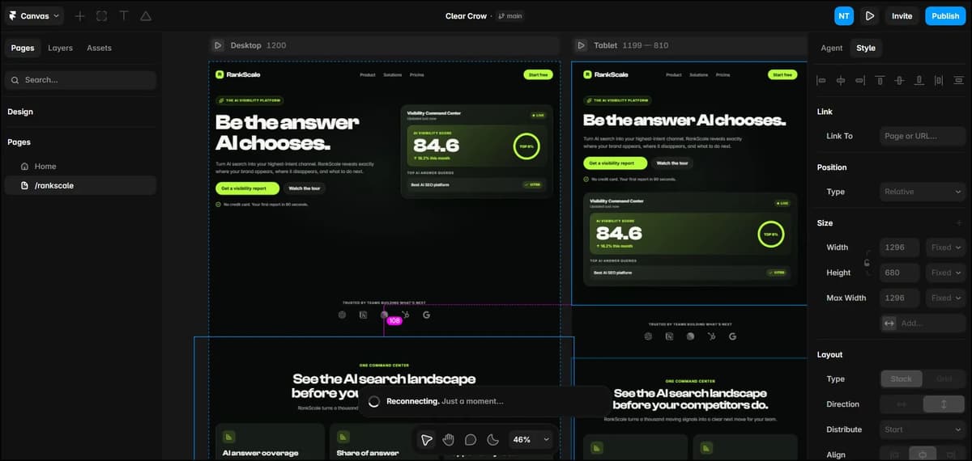Viewport: 972px width, 461px height.
Task: Select the pointer cursor tool in bottom toolbar
Action: coord(427,439)
